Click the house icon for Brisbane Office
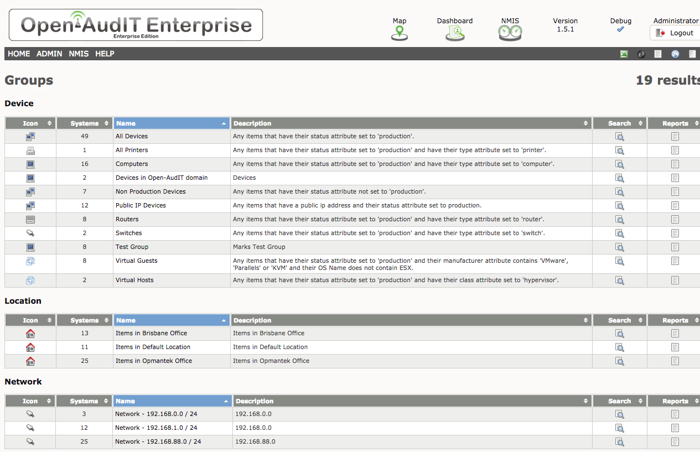700x452 pixels. (30, 333)
